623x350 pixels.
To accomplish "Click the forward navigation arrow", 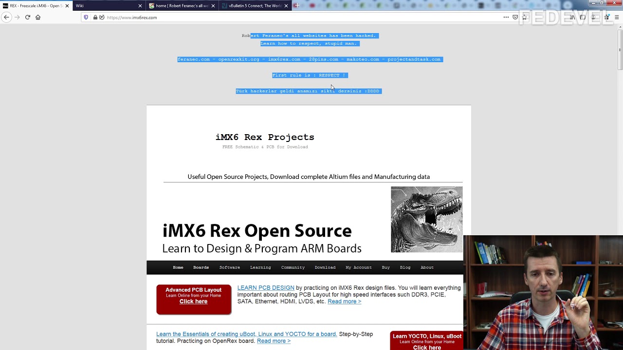I will [17, 17].
